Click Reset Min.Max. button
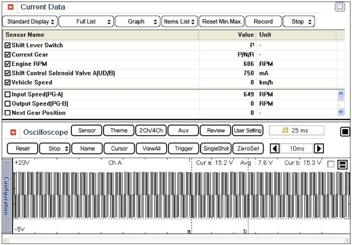 click(222, 22)
